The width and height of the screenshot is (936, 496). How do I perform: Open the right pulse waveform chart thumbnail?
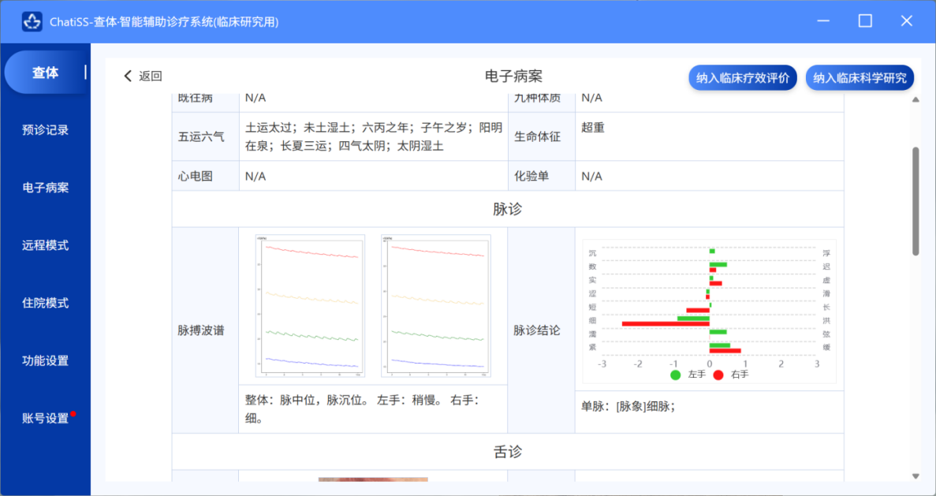point(436,306)
